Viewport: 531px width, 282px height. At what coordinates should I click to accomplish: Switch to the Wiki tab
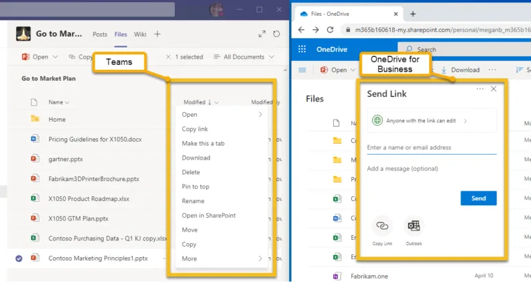[x=140, y=34]
